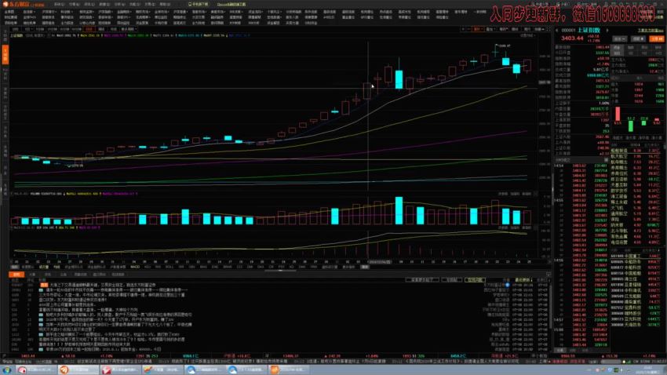The width and height of the screenshot is (667, 375).
Task: Select the orange active tab in news panel
Action: 16,275
